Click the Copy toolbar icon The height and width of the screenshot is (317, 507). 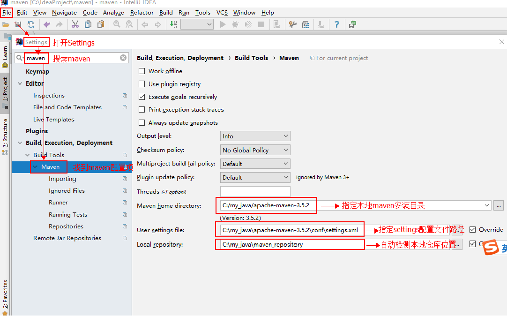[x=88, y=24]
